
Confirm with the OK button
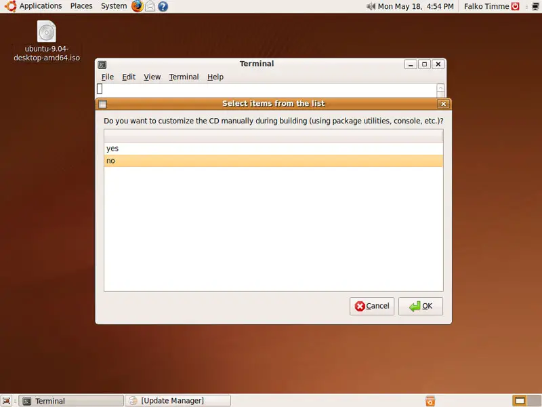[x=421, y=307]
